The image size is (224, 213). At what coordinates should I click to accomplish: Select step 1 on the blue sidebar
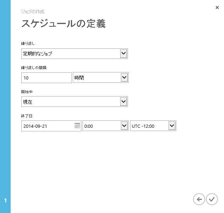click(x=5, y=201)
